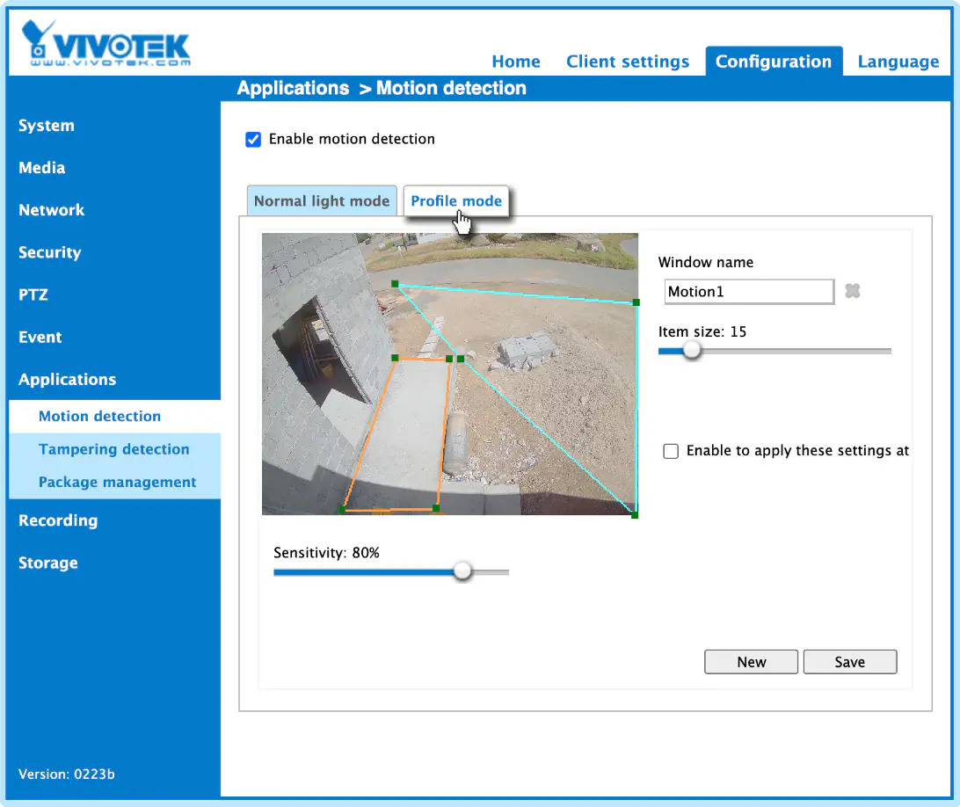The height and width of the screenshot is (807, 960).
Task: Expand the System sidebar menu
Action: (x=47, y=126)
